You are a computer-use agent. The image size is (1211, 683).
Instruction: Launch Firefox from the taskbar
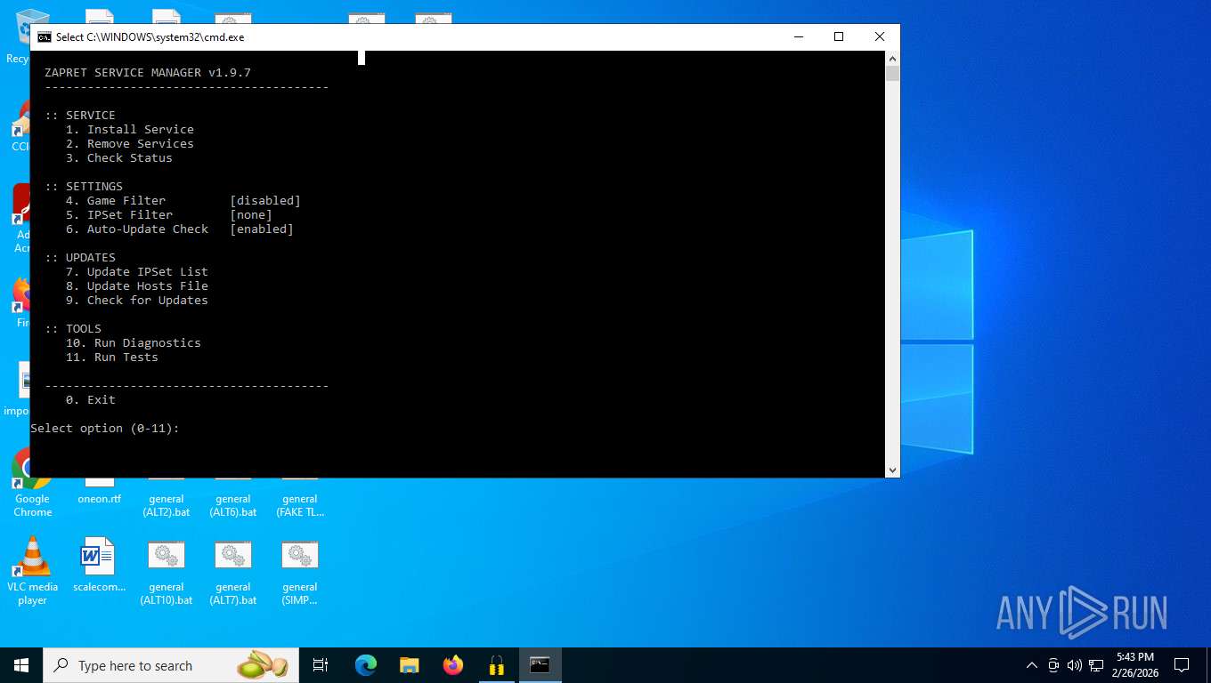(x=453, y=665)
